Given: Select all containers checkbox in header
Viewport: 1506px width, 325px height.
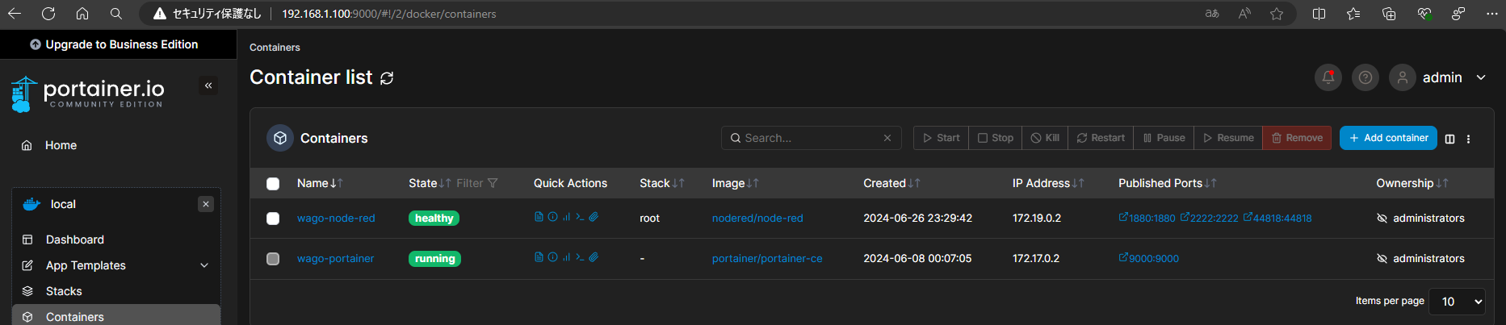Looking at the screenshot, I should [x=273, y=184].
